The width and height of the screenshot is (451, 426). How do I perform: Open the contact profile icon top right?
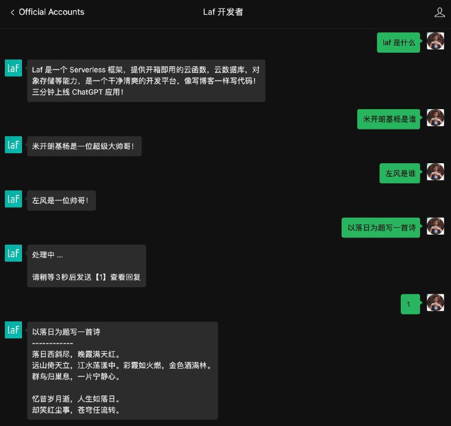tap(439, 12)
